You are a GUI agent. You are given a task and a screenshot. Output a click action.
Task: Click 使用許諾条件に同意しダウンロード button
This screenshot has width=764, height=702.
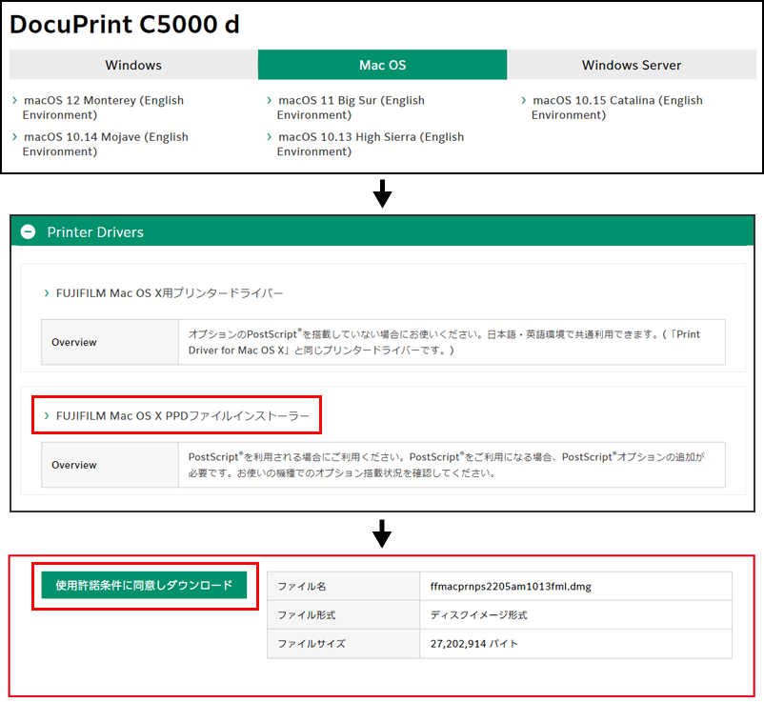click(x=144, y=585)
